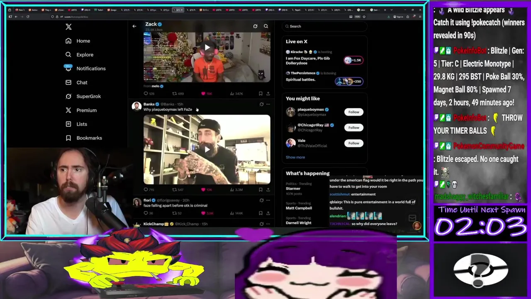Share the top video post
This screenshot has width=531, height=299.
click(x=268, y=93)
